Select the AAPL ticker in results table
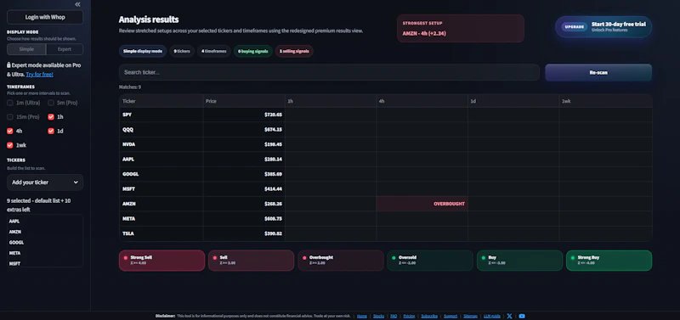 129,160
